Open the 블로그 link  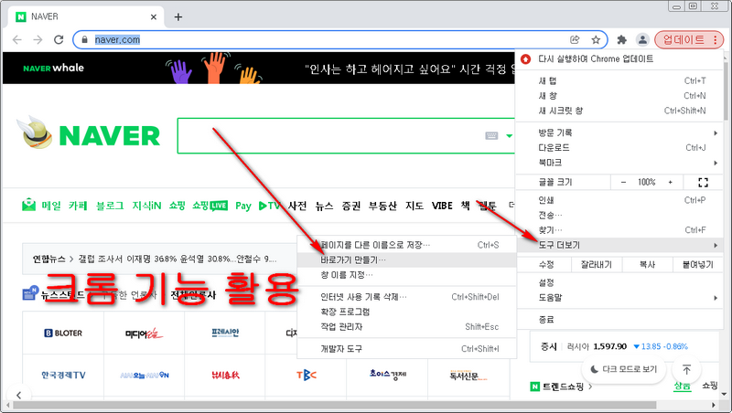click(x=110, y=206)
